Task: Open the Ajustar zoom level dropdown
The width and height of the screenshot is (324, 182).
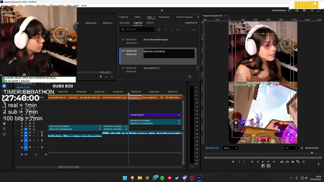Action: (230, 148)
